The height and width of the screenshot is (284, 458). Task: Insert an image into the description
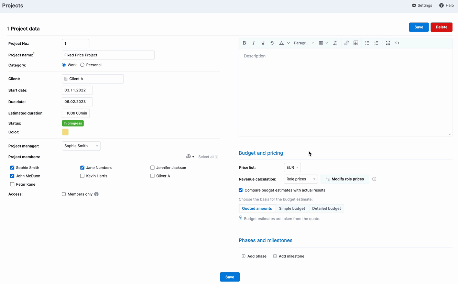(356, 43)
